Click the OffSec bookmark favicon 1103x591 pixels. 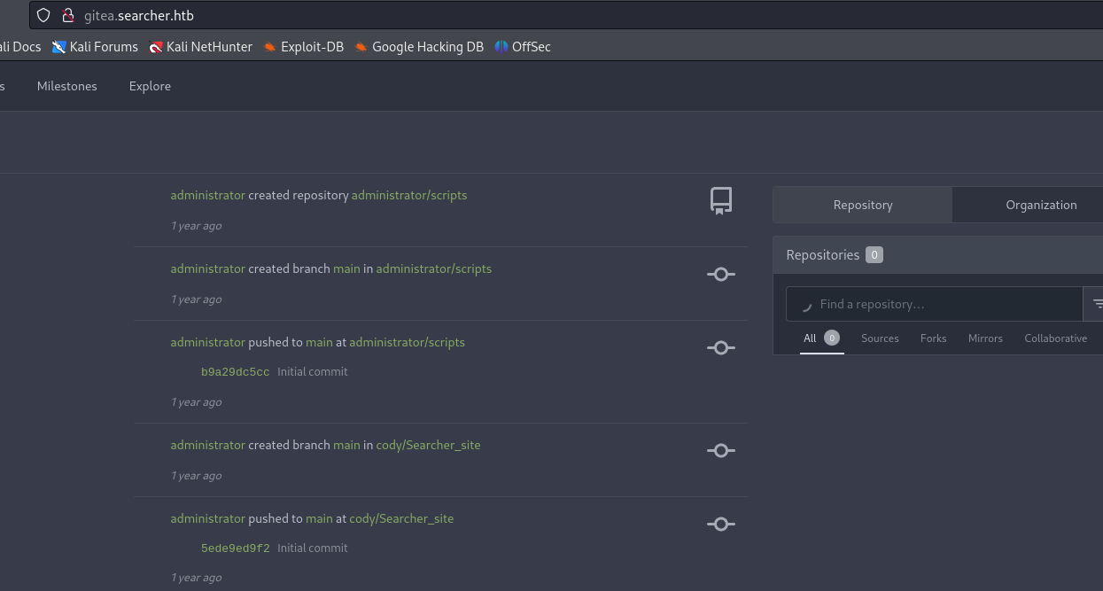[501, 47]
